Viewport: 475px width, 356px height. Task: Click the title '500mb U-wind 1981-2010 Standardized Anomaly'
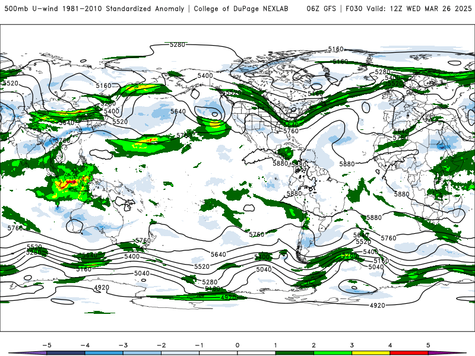(94, 8)
